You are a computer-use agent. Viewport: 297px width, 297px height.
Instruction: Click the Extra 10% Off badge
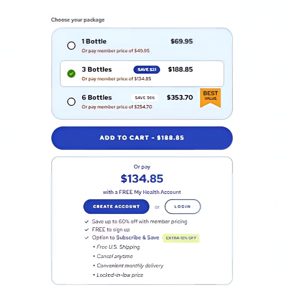pos(181,238)
